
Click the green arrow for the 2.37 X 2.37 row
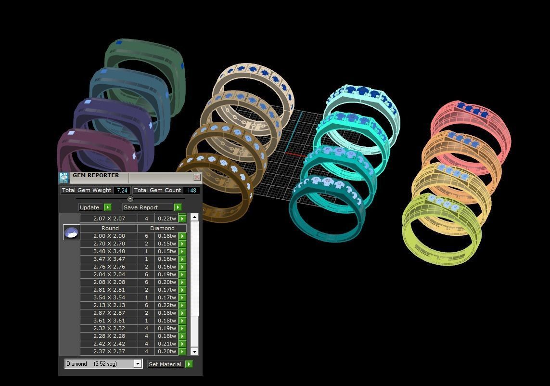click(x=182, y=352)
